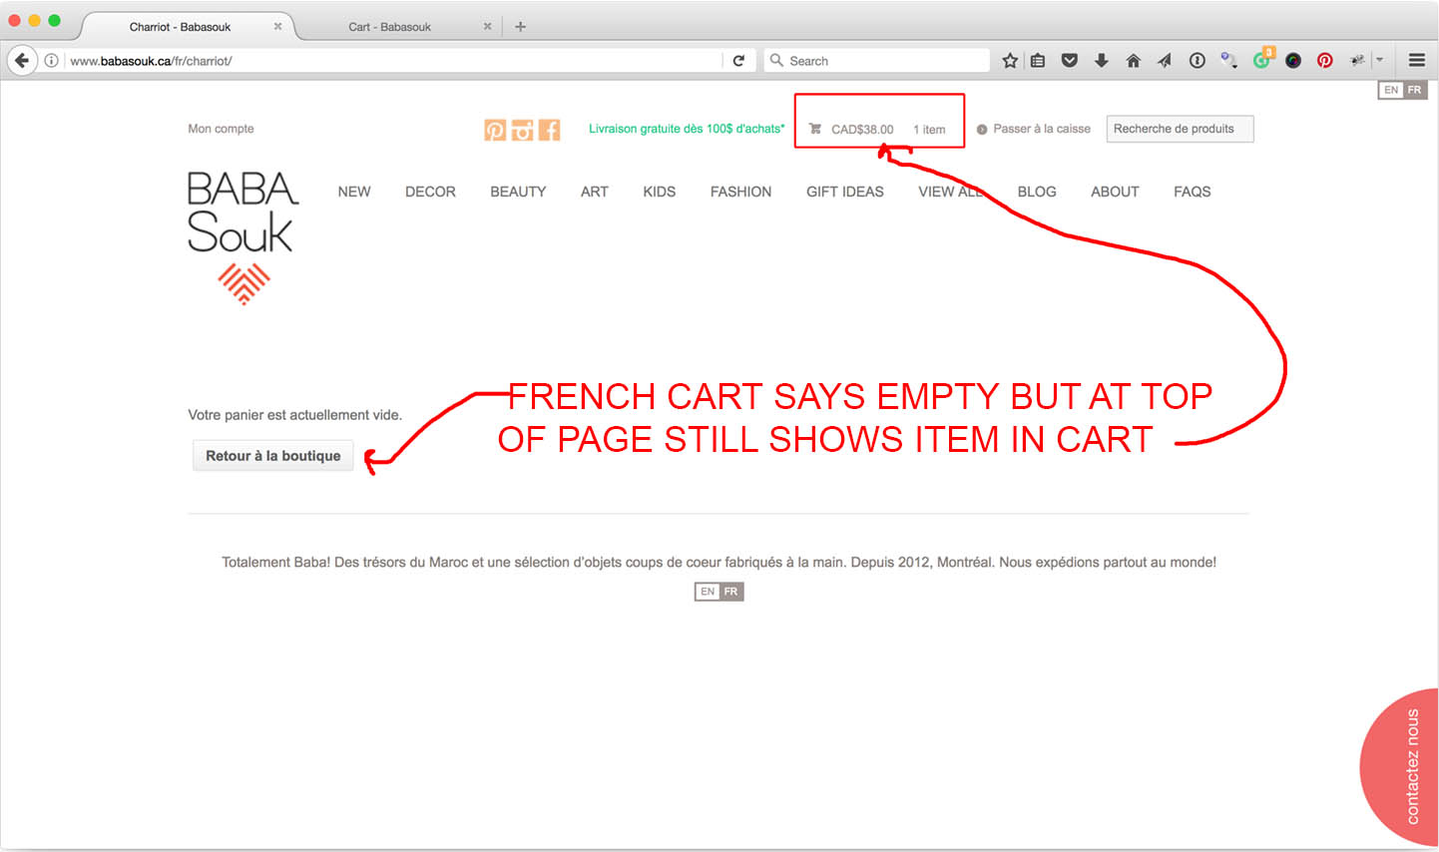Switch language to EN at top right
Screen dimensions: 1439x852
pos(1390,90)
